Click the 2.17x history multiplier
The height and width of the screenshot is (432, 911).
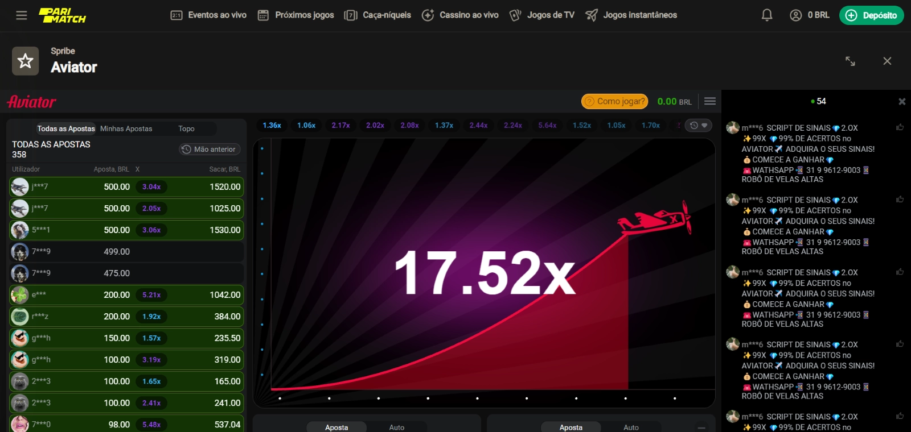[340, 125]
